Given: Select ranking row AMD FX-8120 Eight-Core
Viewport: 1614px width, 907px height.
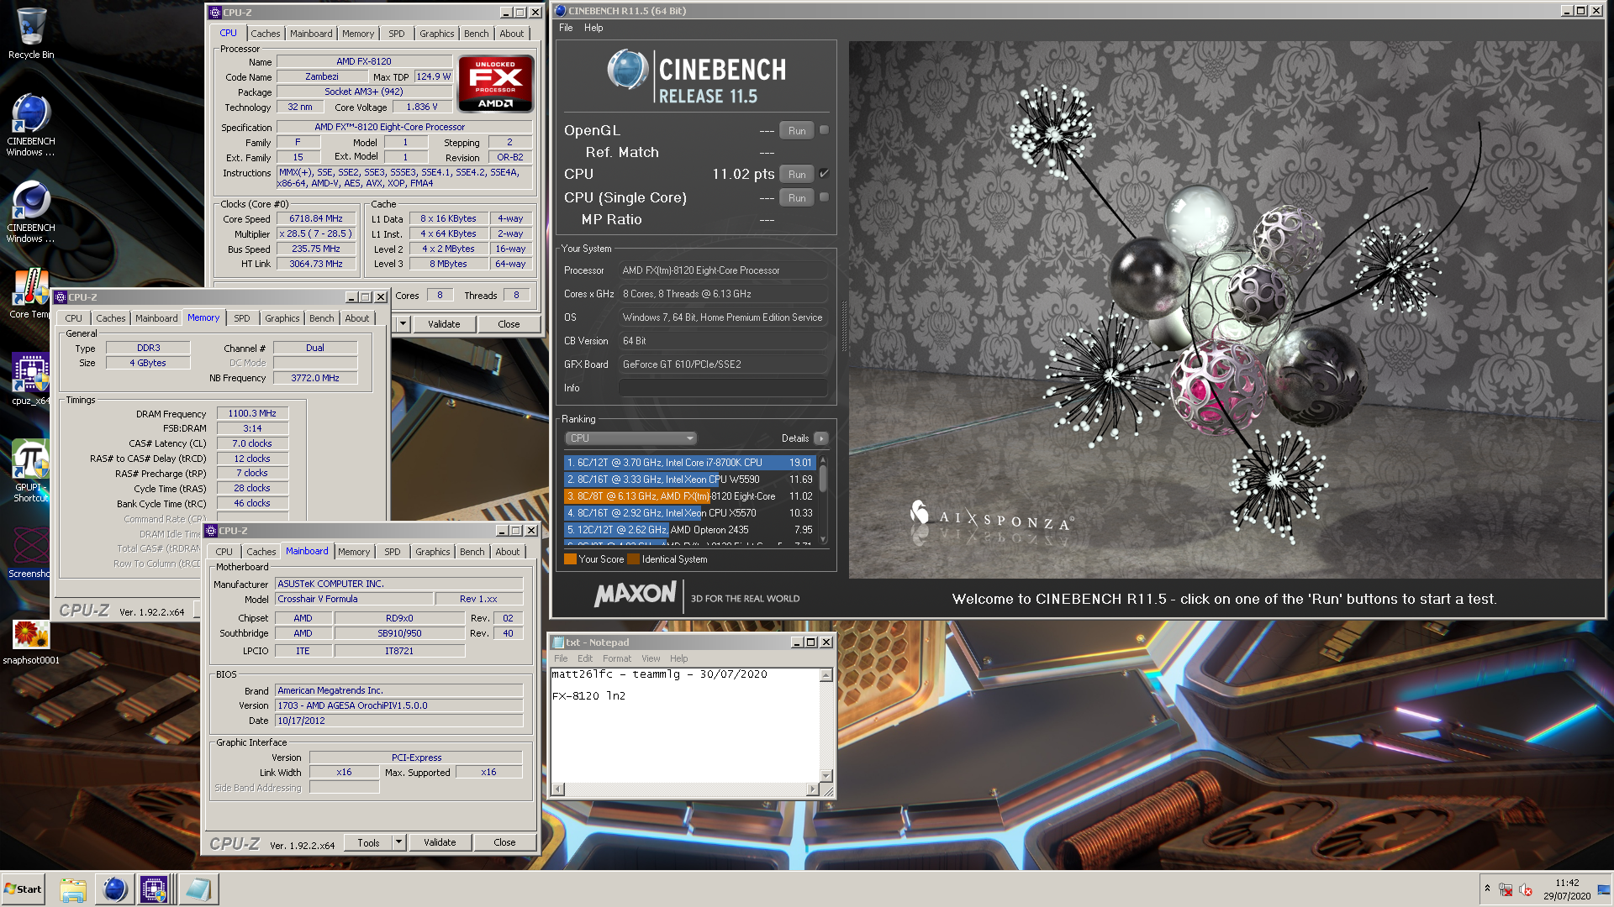Looking at the screenshot, I should coord(689,496).
